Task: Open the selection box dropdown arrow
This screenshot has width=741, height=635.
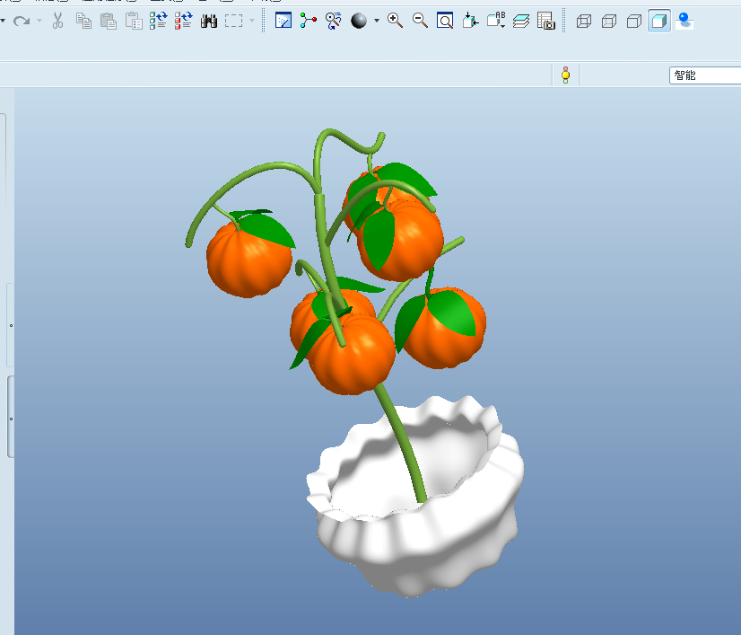Action: pos(252,21)
